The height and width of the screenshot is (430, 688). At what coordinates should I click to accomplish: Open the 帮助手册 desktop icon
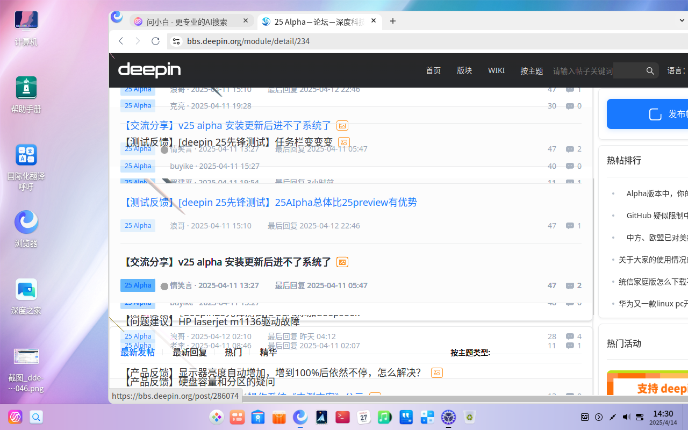pyautogui.click(x=26, y=95)
